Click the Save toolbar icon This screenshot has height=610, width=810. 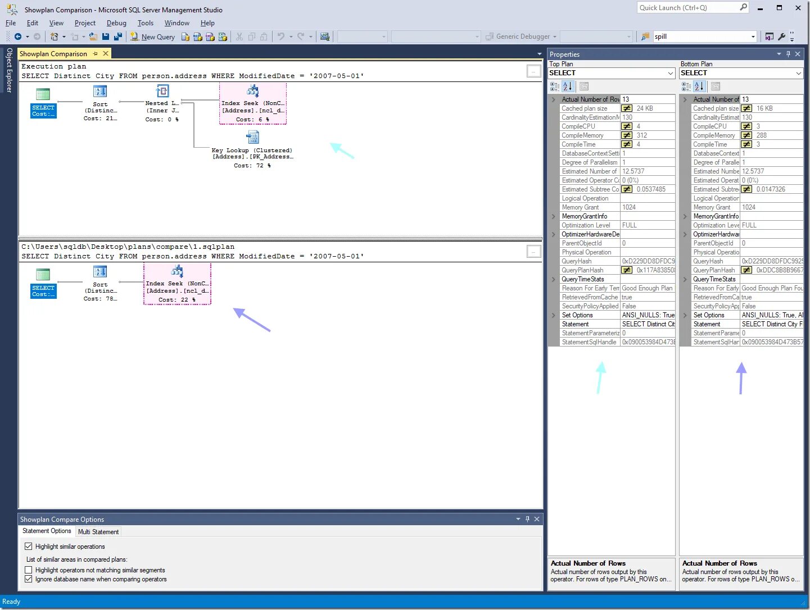click(106, 37)
